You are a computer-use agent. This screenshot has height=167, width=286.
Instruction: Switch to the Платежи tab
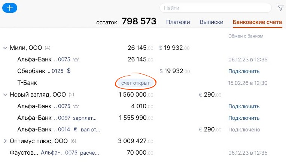click(x=178, y=22)
